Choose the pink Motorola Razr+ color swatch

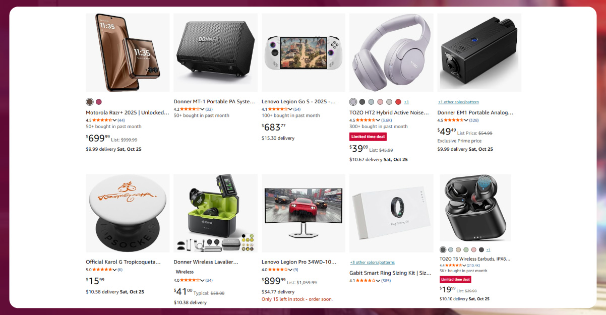[x=99, y=102]
